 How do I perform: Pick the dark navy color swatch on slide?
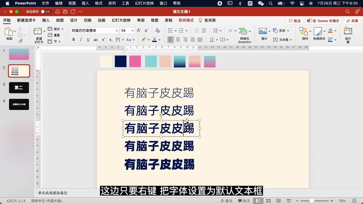point(120,61)
